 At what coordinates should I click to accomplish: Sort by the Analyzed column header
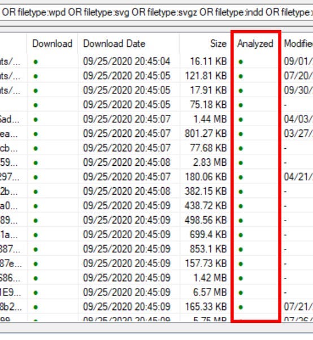pos(255,44)
